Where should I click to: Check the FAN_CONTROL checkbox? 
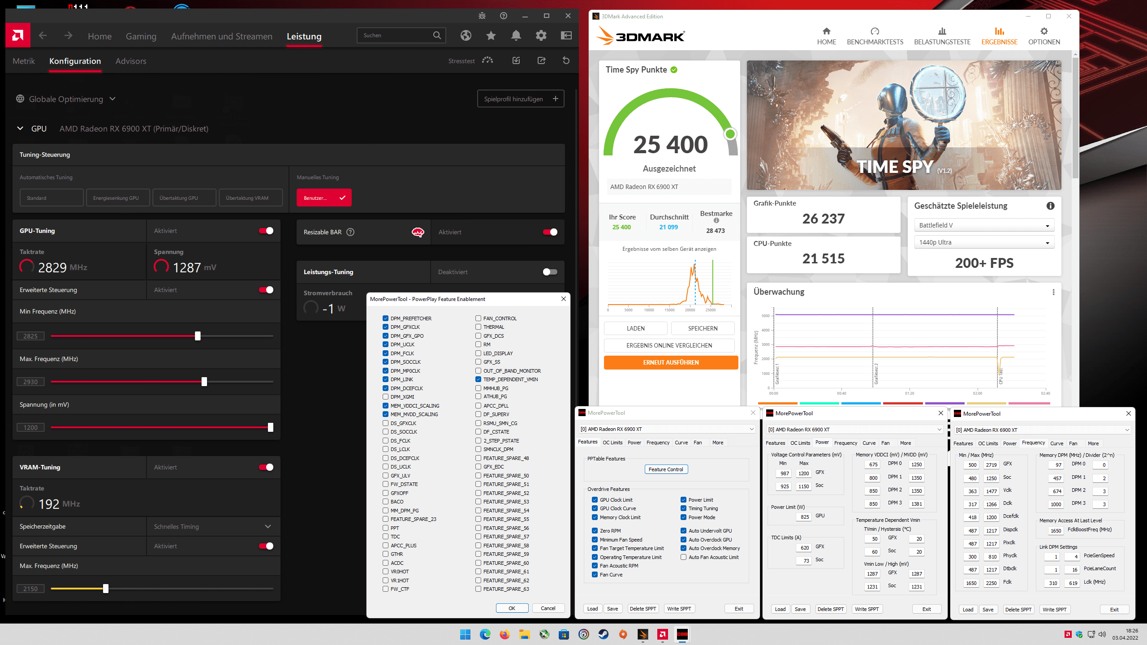pos(478,318)
